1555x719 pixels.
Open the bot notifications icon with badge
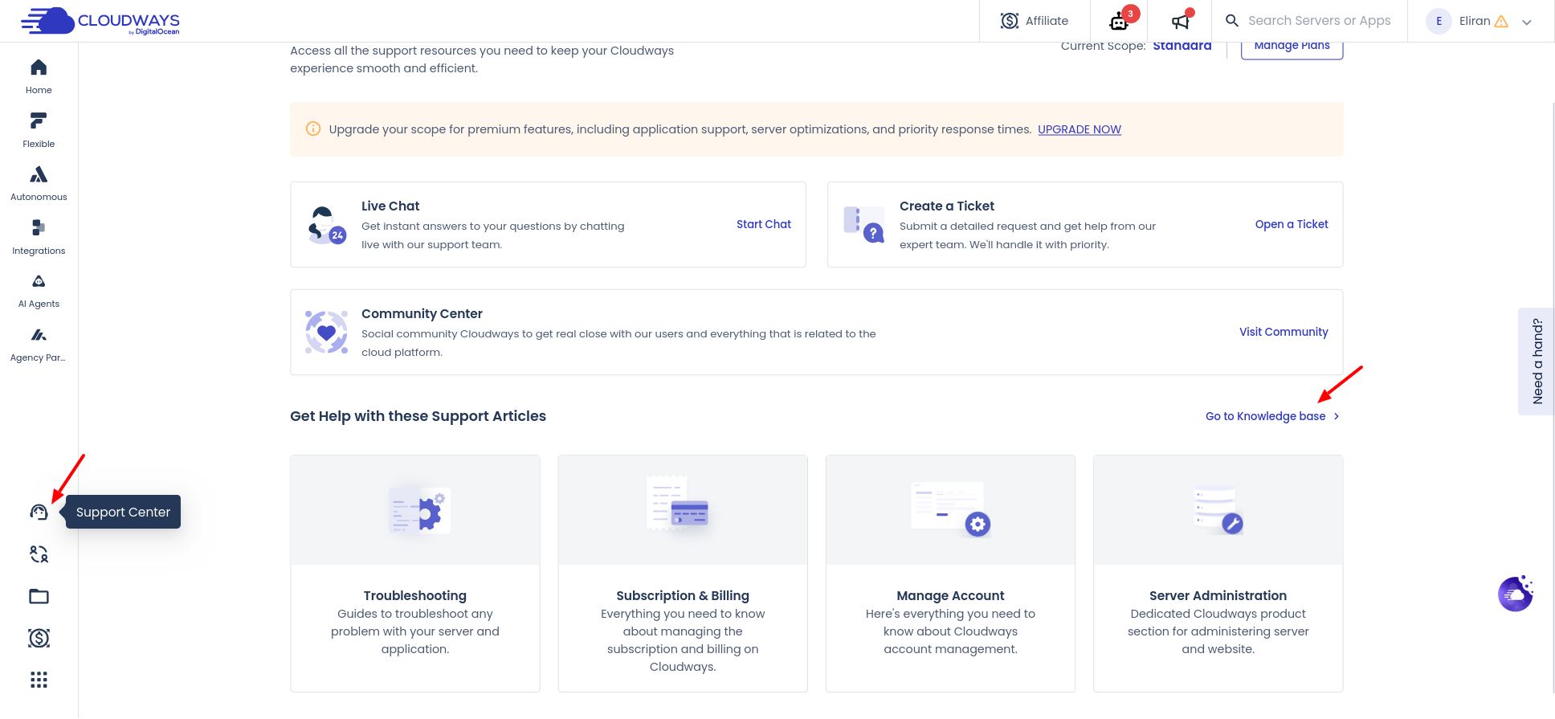tap(1119, 22)
